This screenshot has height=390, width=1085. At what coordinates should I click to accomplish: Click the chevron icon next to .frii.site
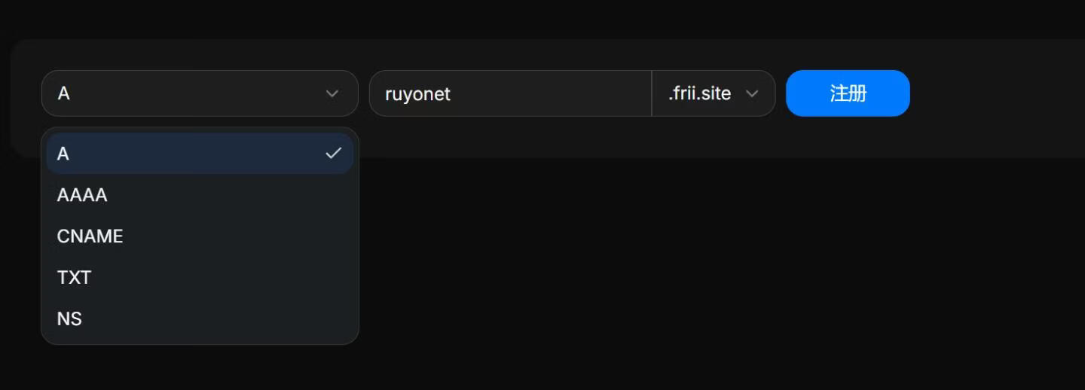(751, 93)
